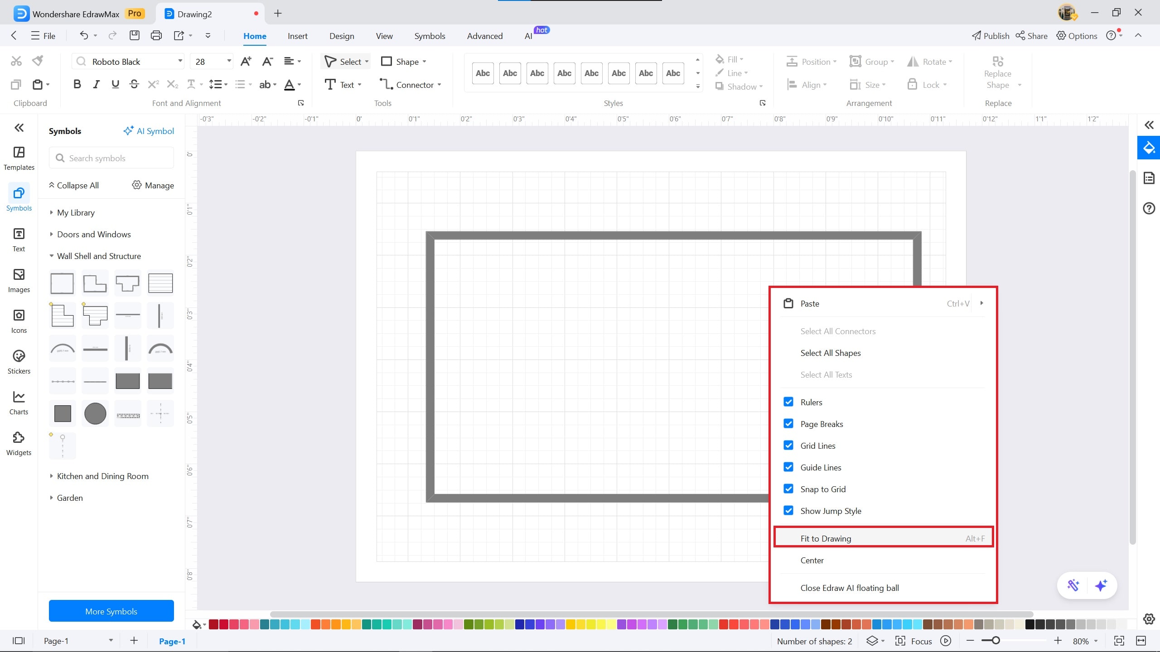1160x652 pixels.
Task: Open Widgets panel from left sidebar
Action: [x=19, y=443]
